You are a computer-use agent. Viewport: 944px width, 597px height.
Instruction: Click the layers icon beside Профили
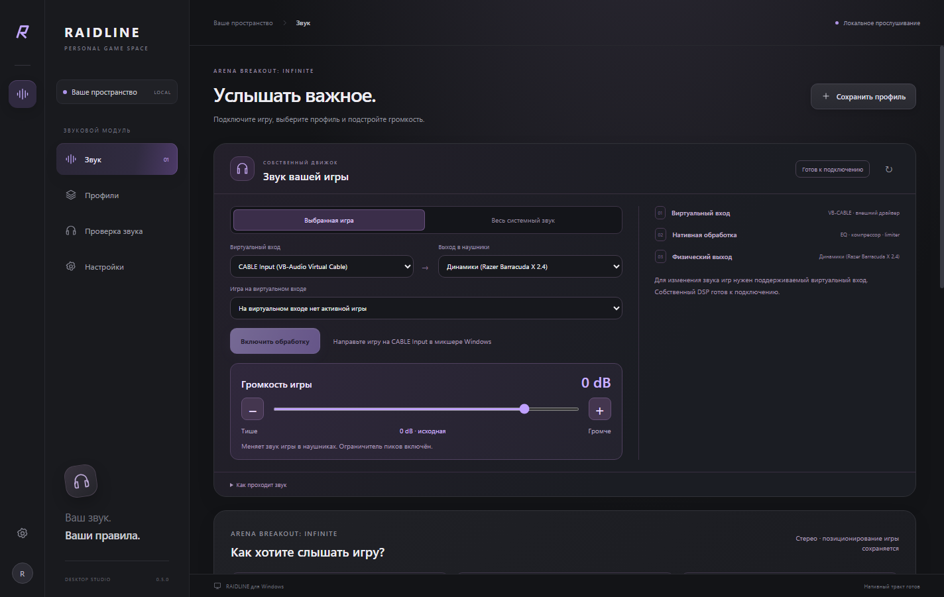(x=71, y=195)
